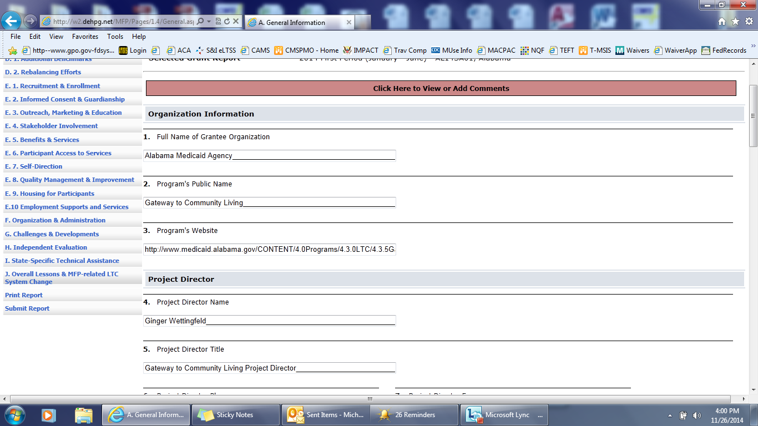
Task: Open the Favorites menu
Action: tap(85, 37)
